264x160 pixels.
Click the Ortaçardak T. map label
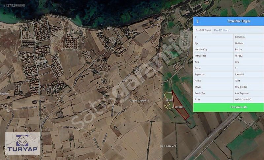pyautogui.click(x=140, y=100)
